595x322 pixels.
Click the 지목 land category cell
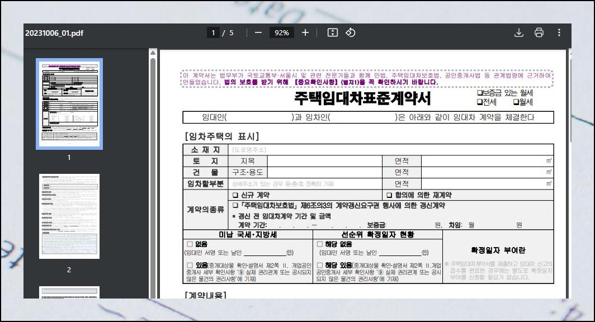pyautogui.click(x=247, y=161)
